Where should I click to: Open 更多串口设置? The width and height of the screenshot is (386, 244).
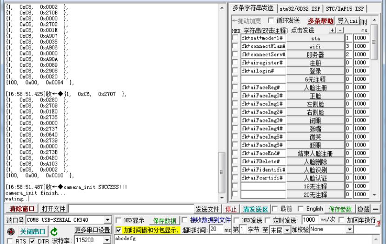click(x=93, y=230)
